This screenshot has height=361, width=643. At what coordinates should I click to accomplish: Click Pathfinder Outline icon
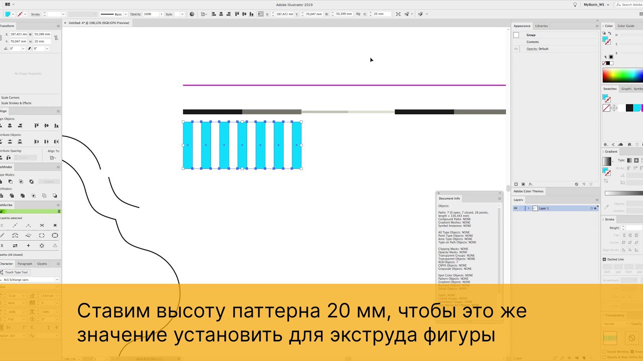44,196
